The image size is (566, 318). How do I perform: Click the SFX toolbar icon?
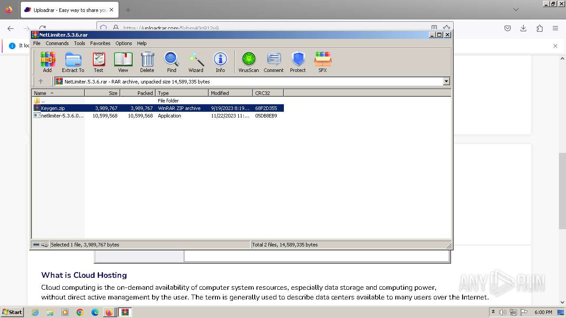(x=323, y=62)
